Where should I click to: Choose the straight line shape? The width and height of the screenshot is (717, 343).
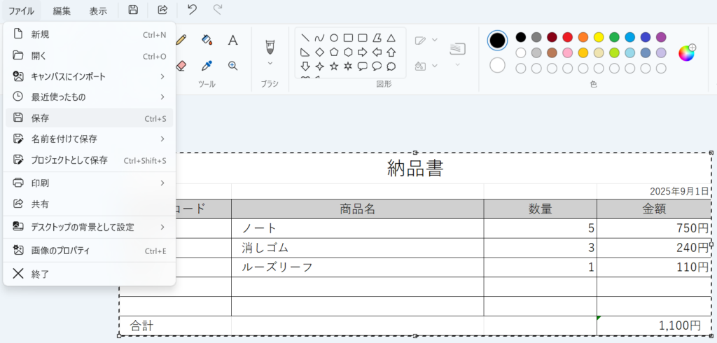pyautogui.click(x=305, y=38)
